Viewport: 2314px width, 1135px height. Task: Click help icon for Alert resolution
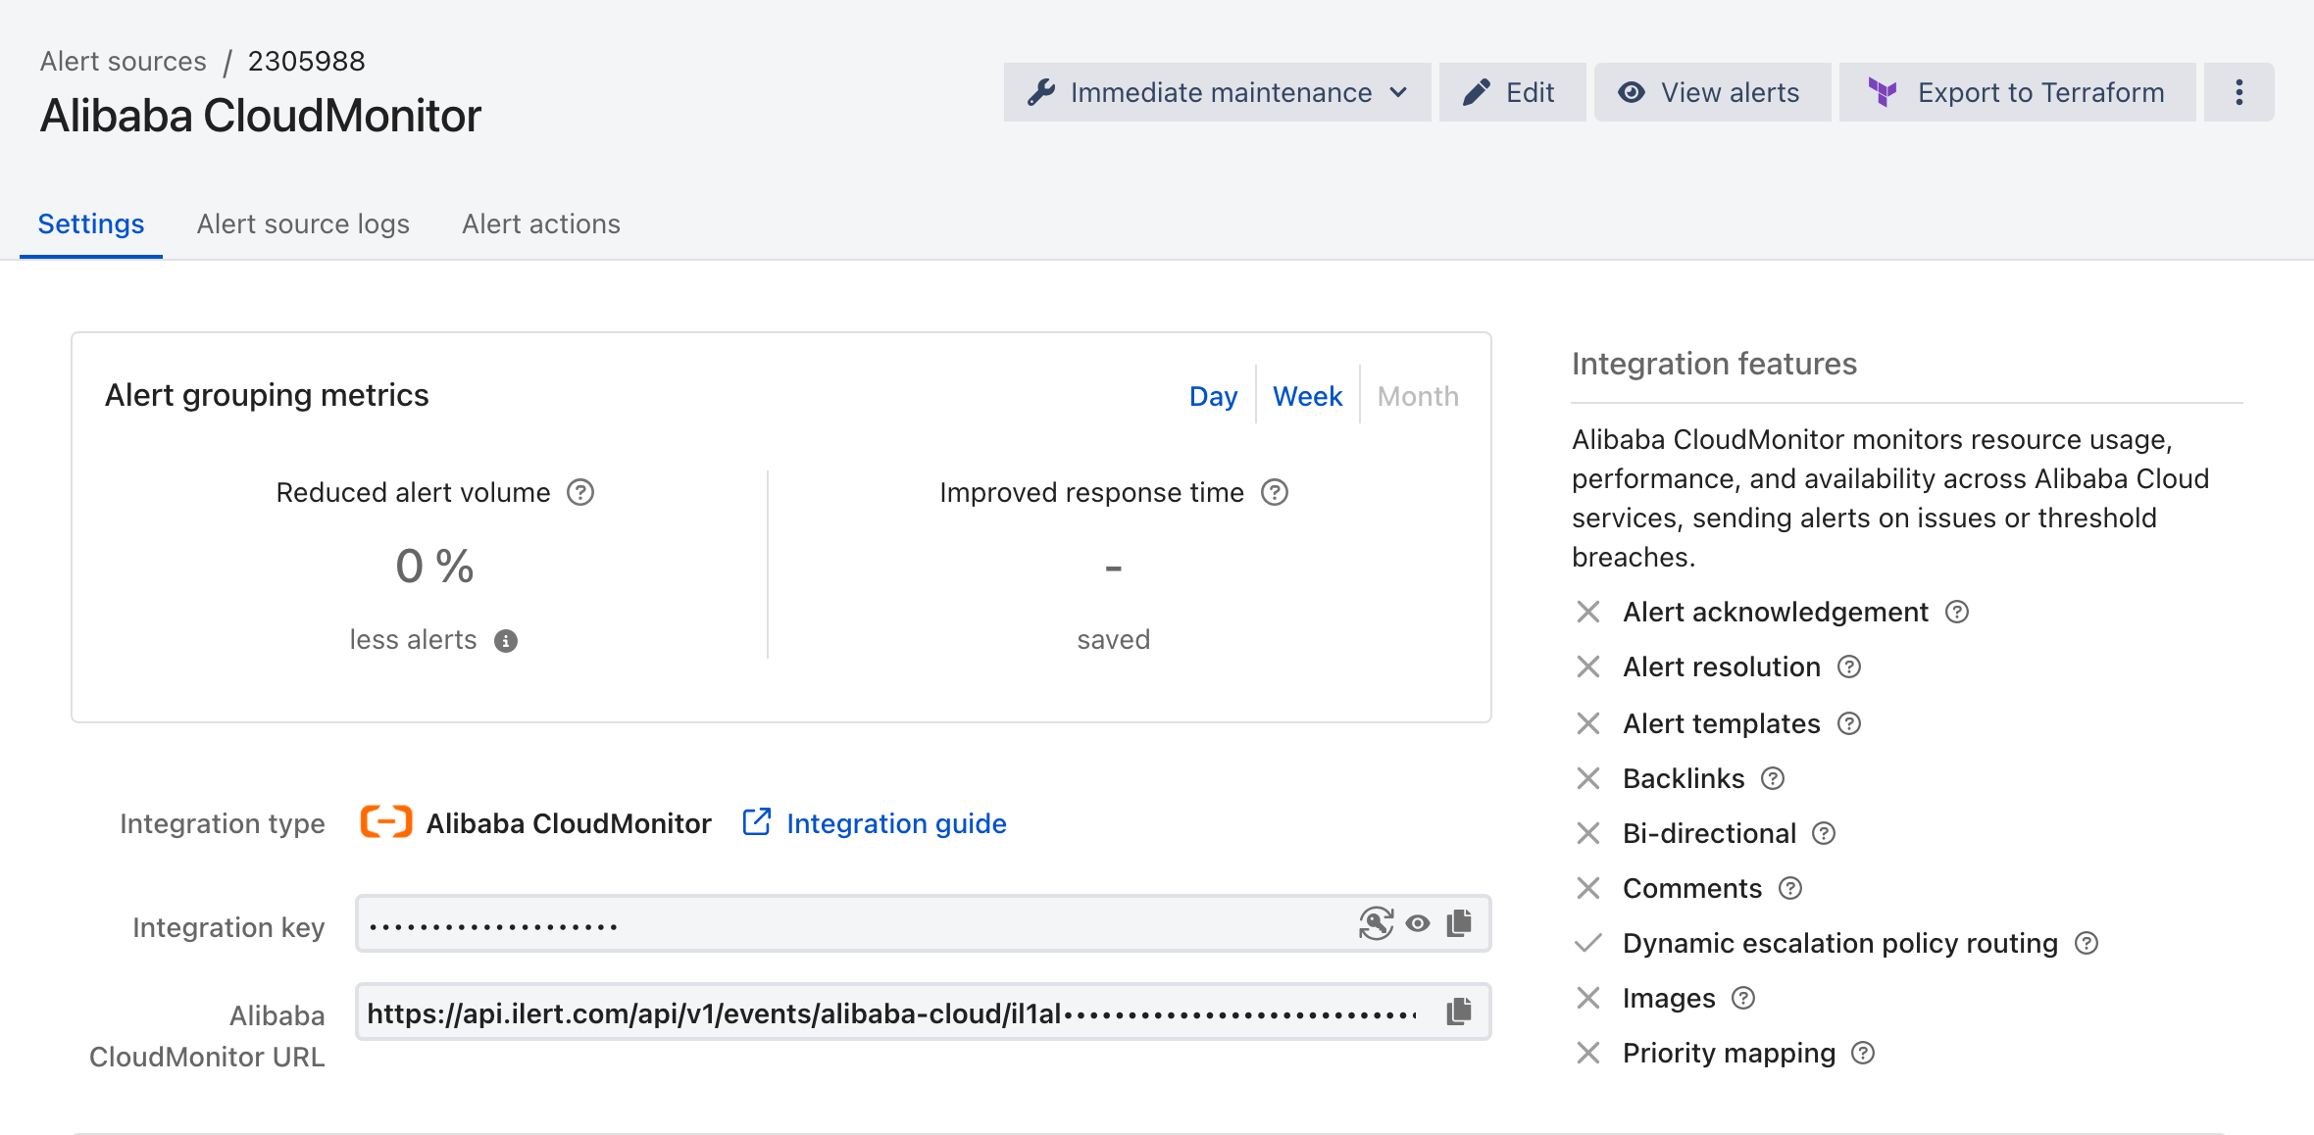point(1849,667)
